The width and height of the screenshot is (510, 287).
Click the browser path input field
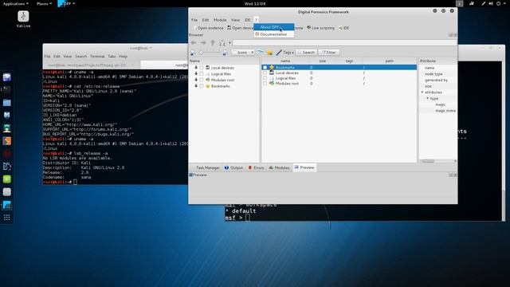(x=344, y=42)
